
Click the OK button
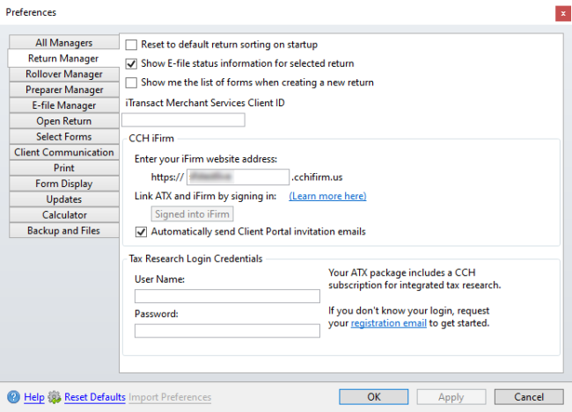373,397
